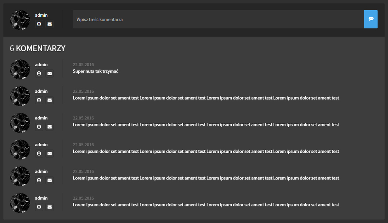
Task: Open profile icon beside the comment input box
Action: [39, 24]
